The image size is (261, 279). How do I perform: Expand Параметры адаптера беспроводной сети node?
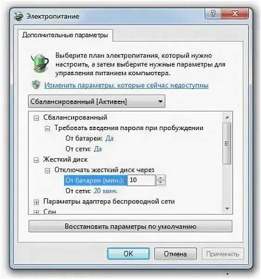tap(36, 202)
